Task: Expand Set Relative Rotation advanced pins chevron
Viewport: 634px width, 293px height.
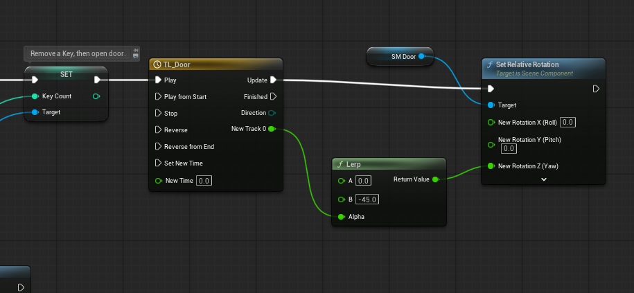Action: point(544,179)
